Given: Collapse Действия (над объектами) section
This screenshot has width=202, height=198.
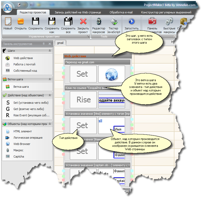Looking at the screenshot, I should pos(50,95).
